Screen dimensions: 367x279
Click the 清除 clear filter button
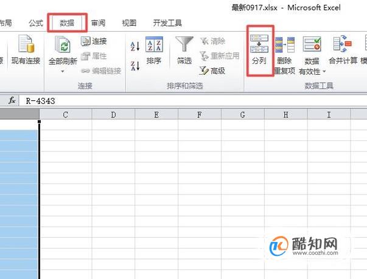(x=213, y=41)
